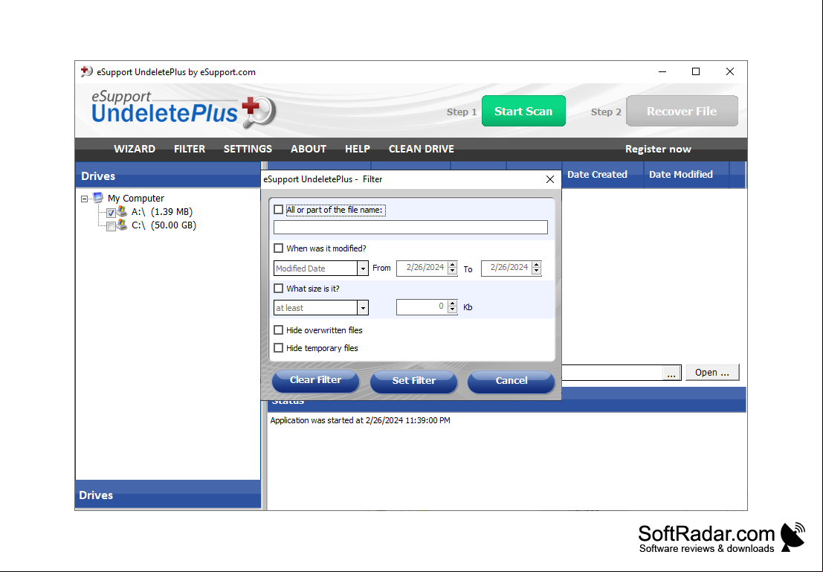The height and width of the screenshot is (572, 823).
Task: Enable the 'All or part of the file name' checkbox
Action: [279, 210]
